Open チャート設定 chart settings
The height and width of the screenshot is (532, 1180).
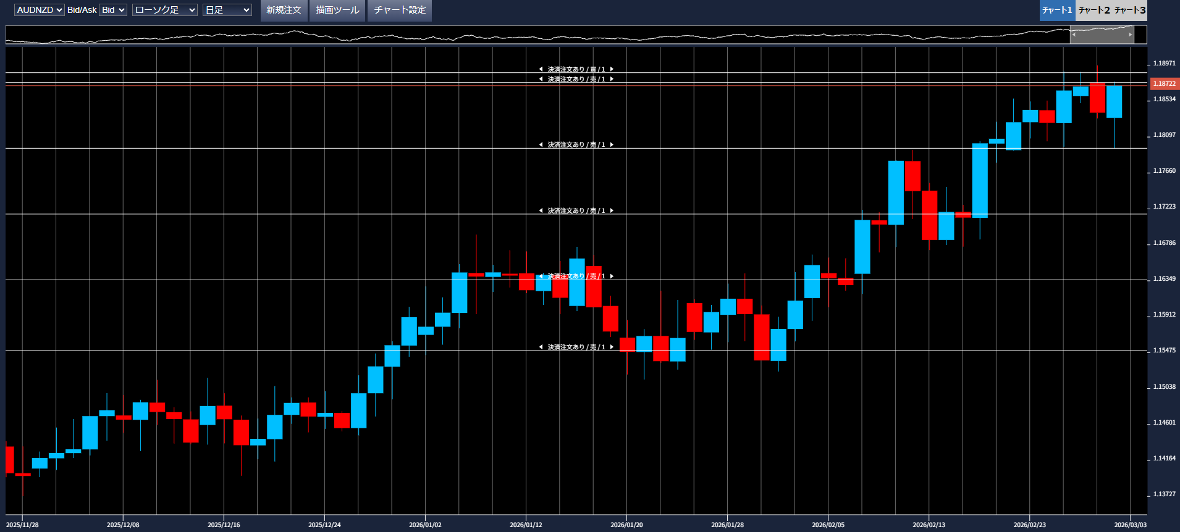(x=400, y=10)
